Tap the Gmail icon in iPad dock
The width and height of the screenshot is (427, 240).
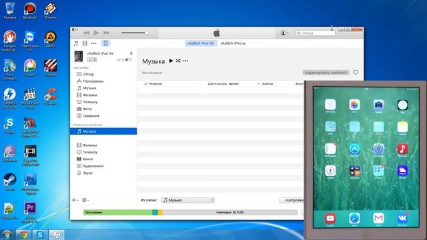click(x=378, y=218)
